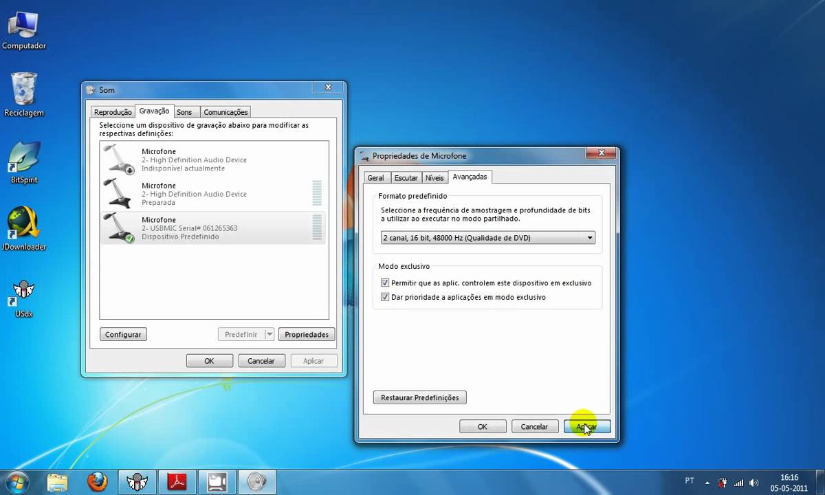Click Cancelar in Propriedades de Microfone
Viewport: 825px width, 495px height.
534,426
